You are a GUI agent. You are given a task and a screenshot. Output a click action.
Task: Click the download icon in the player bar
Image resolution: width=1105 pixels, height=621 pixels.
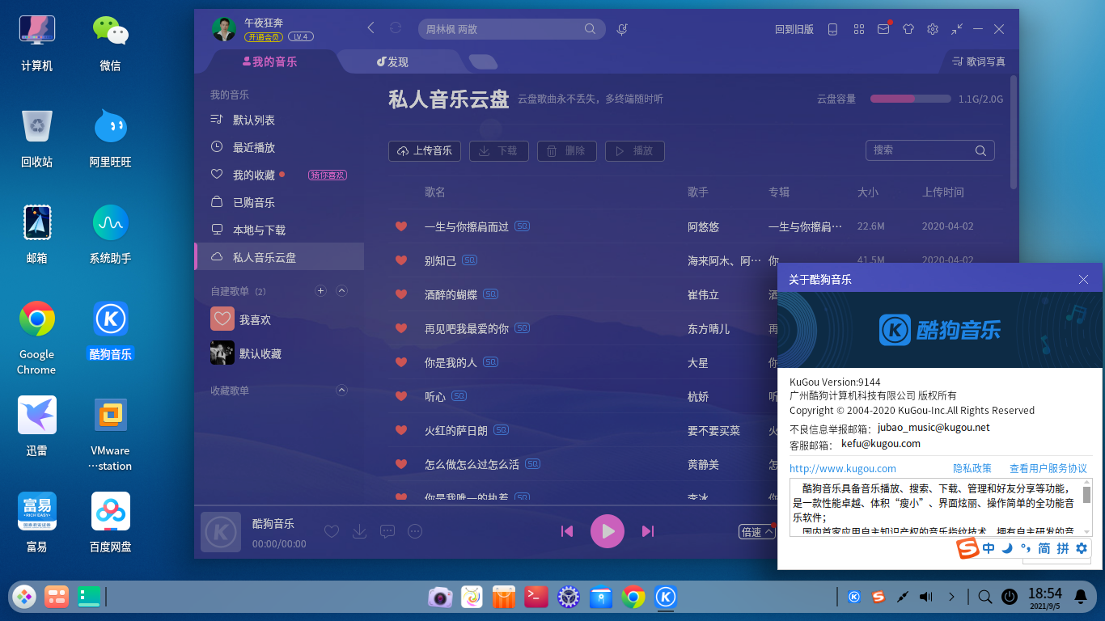click(360, 531)
